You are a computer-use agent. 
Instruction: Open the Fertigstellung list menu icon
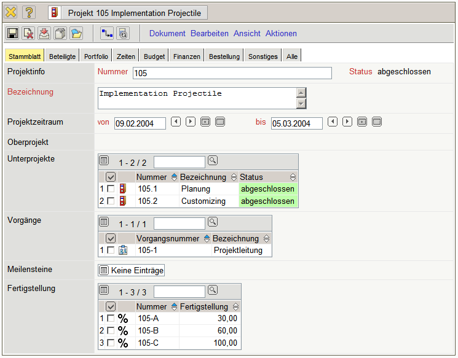point(105,290)
